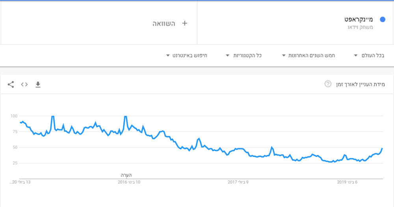Image resolution: width=394 pixels, height=207 pixels.
Task: Click the share icon above the chart
Action: coord(11,84)
